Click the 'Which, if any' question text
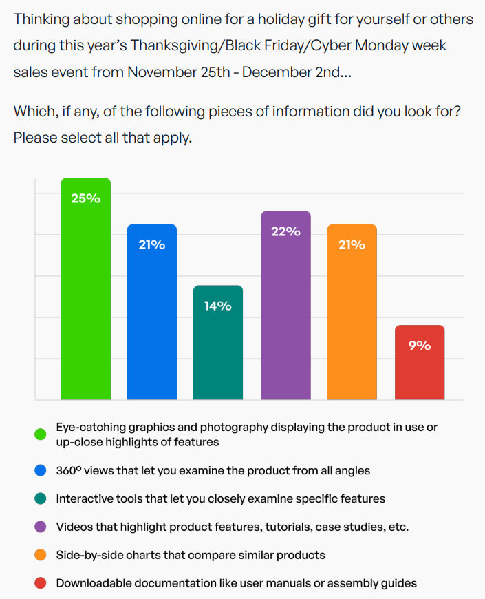 [x=237, y=125]
